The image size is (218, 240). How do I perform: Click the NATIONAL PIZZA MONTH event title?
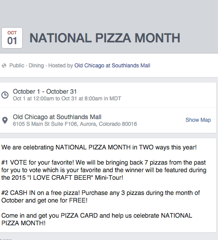[x=105, y=38]
